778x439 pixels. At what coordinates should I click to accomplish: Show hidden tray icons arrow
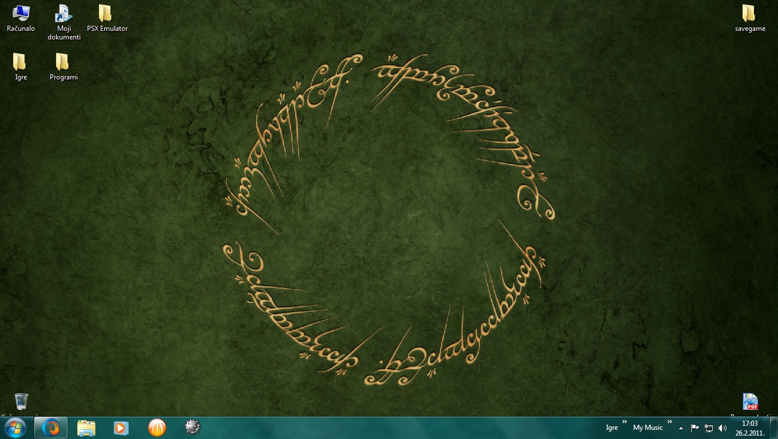(x=681, y=428)
